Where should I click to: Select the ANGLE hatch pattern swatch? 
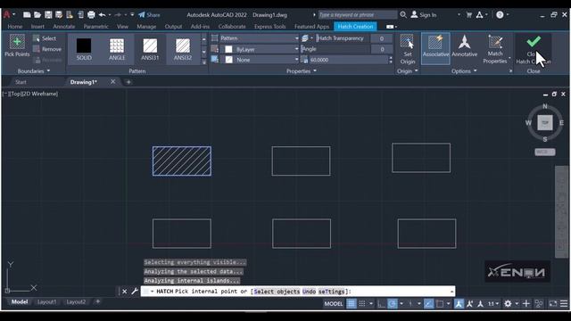(117, 49)
